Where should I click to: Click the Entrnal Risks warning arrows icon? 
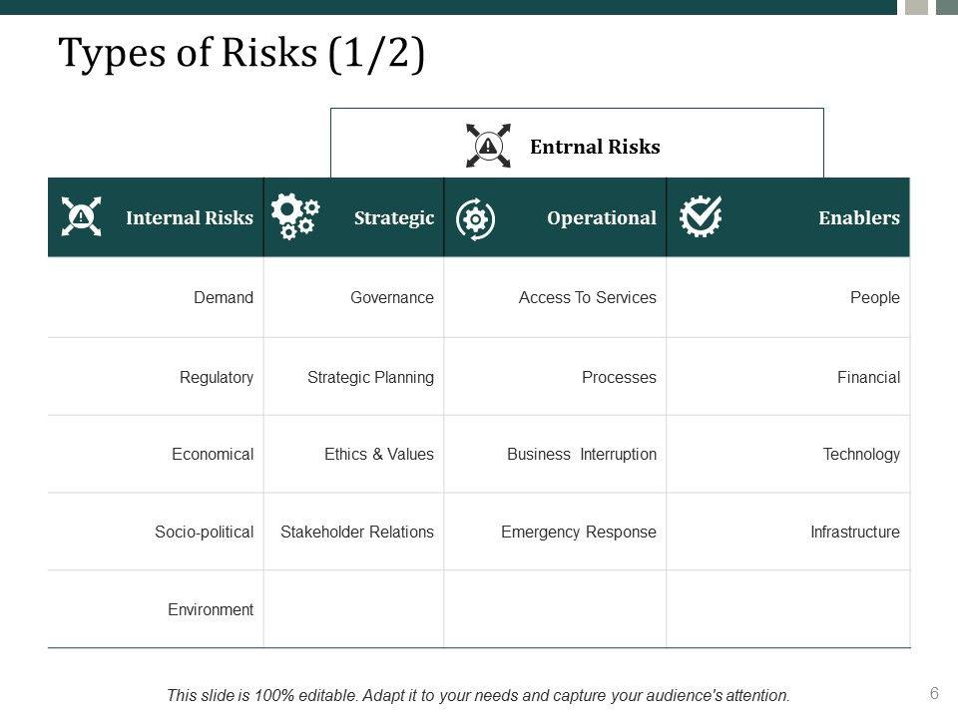(488, 147)
